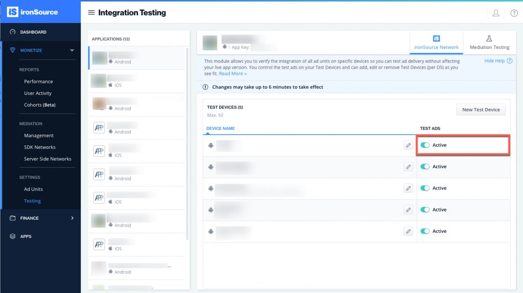Click 'Changes may take up to 6 minutes' notice
The height and width of the screenshot is (293, 523).
(268, 87)
